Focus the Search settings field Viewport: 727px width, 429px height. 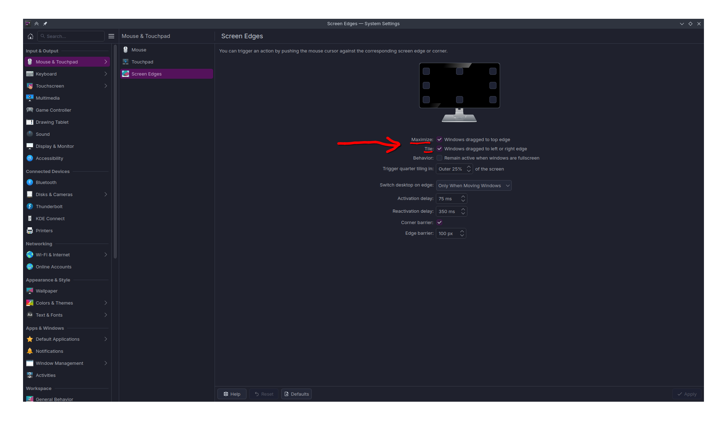71,36
